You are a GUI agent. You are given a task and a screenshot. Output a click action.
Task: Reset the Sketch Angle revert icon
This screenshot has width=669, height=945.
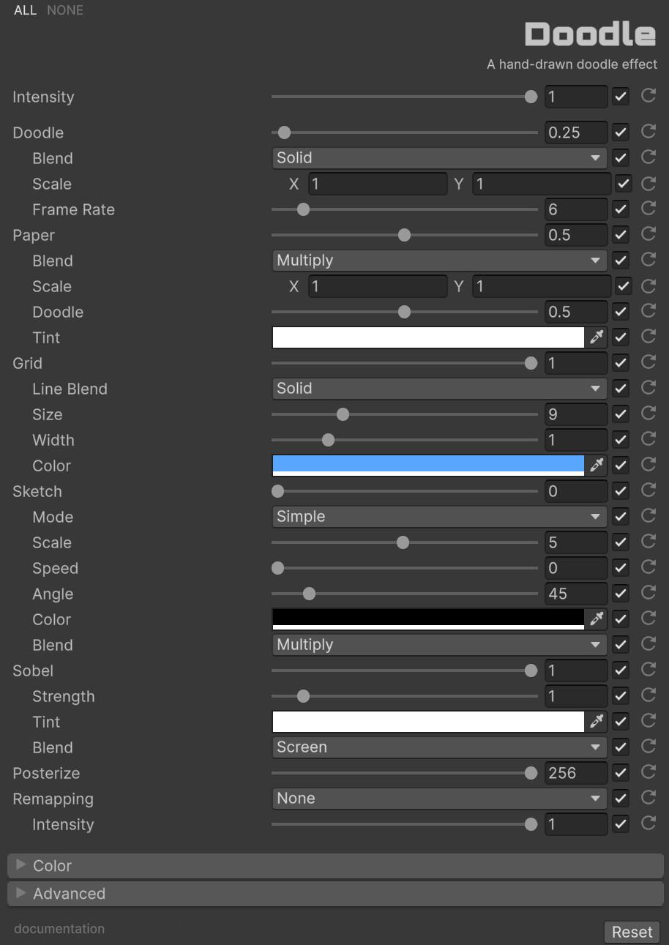pos(648,593)
